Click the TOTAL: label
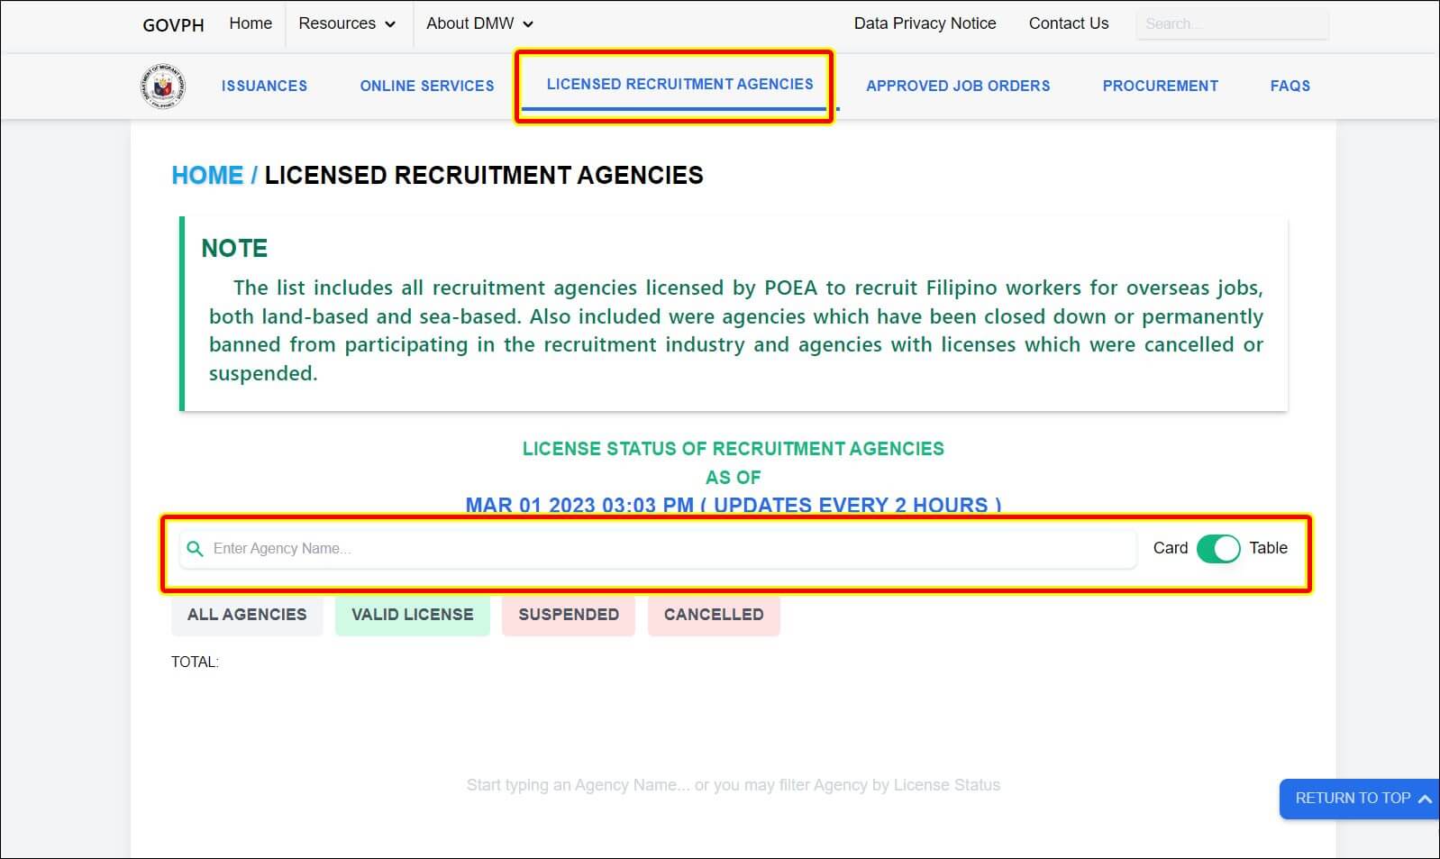Viewport: 1440px width, 859px height. click(195, 662)
